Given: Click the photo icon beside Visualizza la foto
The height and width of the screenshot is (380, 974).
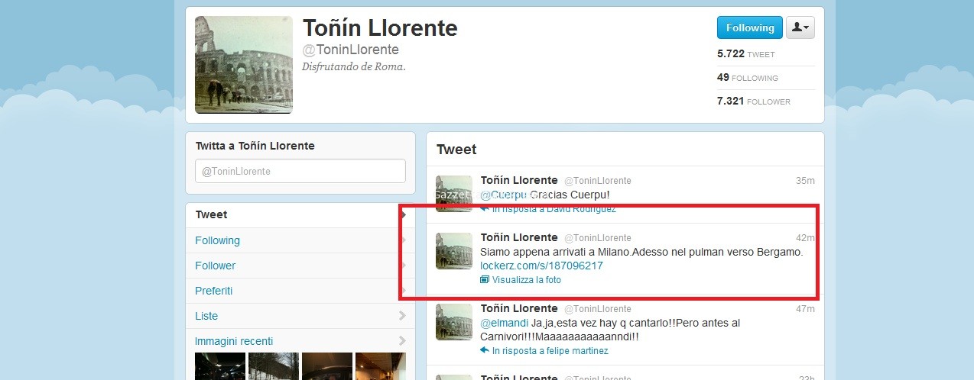Looking at the screenshot, I should [x=485, y=280].
